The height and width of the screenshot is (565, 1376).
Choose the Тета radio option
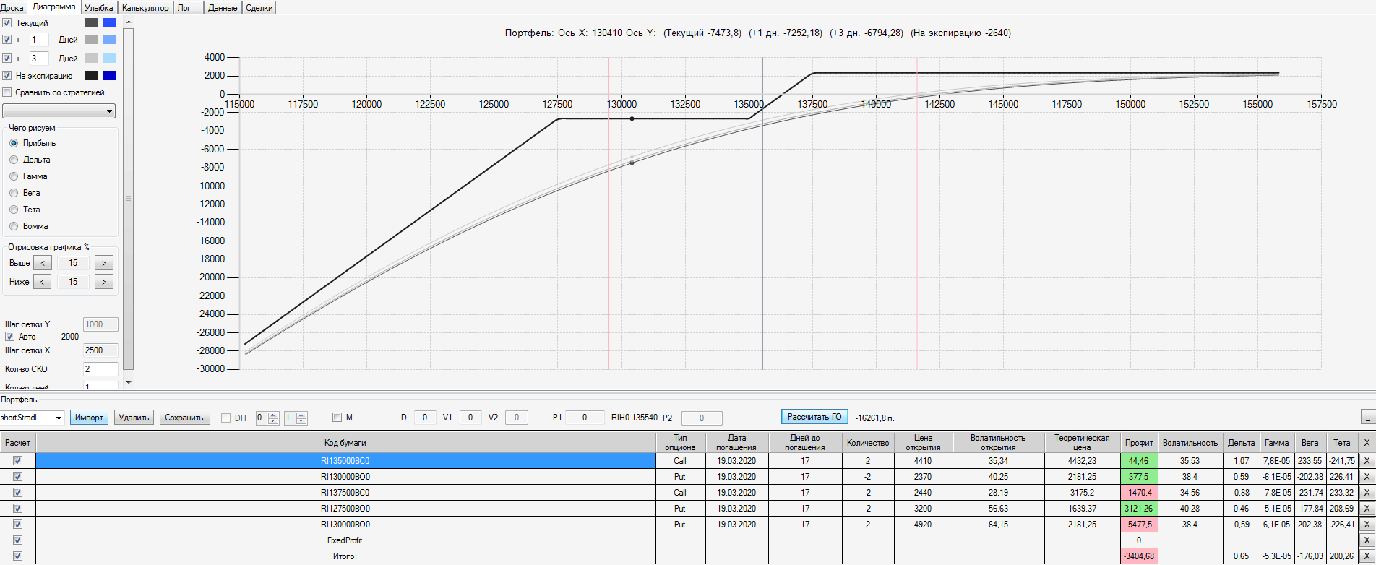pos(14,210)
